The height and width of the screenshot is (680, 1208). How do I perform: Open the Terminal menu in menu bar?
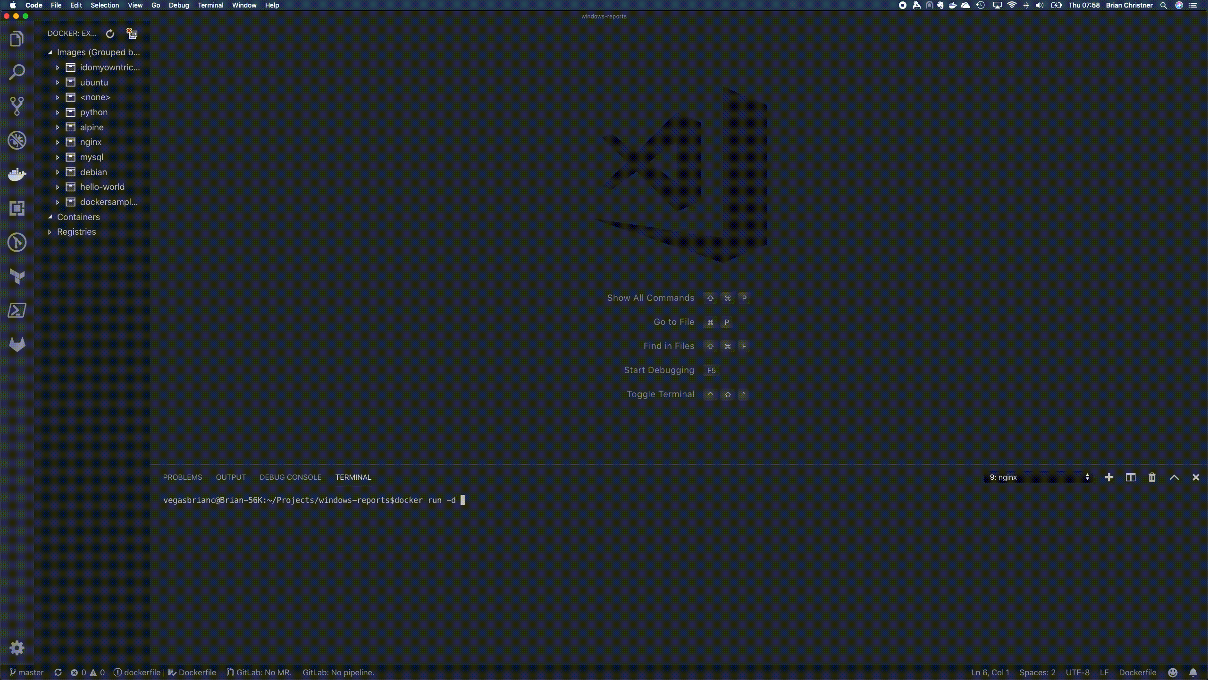point(210,5)
